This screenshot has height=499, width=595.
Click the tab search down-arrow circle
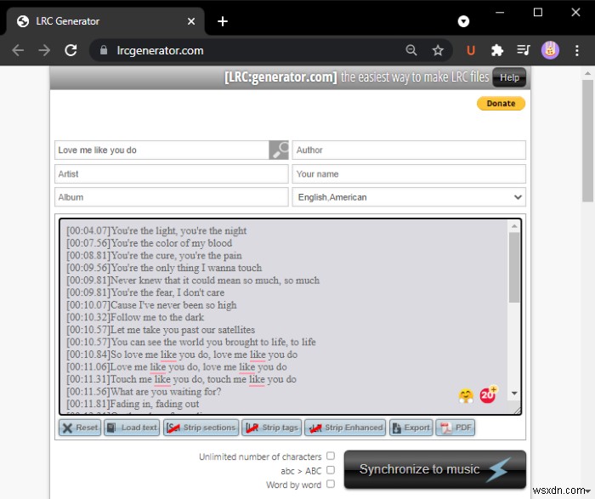(463, 21)
